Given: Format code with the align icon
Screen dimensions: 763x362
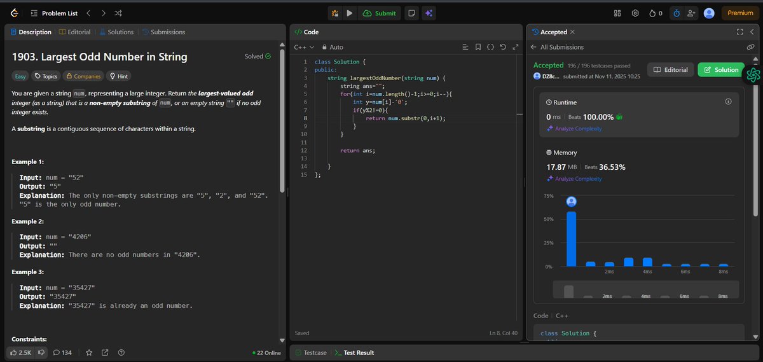Looking at the screenshot, I should click(x=465, y=47).
